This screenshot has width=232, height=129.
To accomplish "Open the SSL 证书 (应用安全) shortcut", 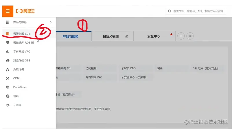I will pyautogui.click(x=207, y=68).
